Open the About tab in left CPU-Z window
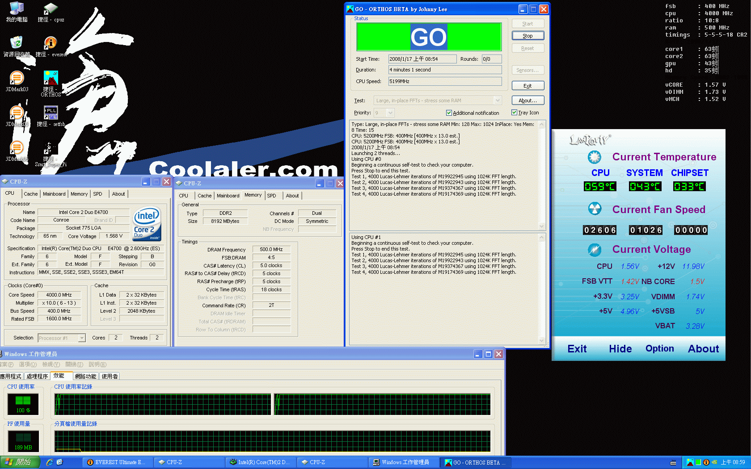Image resolution: width=751 pixels, height=469 pixels. [x=118, y=194]
